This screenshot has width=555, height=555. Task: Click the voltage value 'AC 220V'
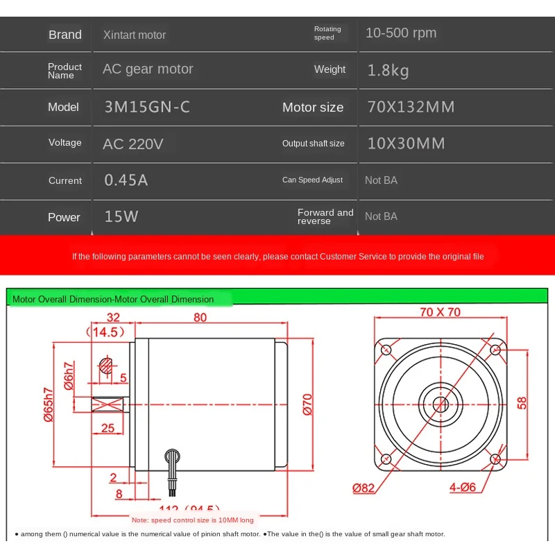pos(133,144)
